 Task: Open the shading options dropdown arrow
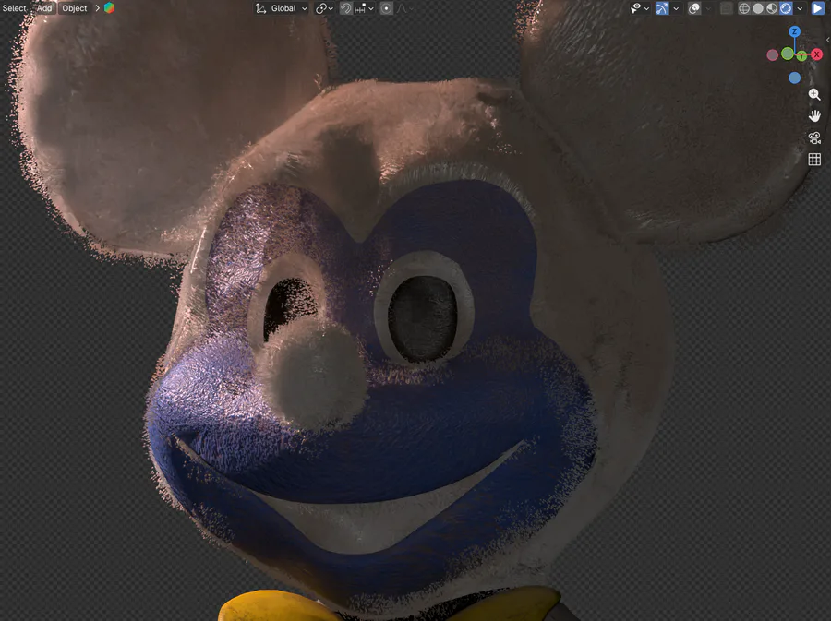[800, 8]
